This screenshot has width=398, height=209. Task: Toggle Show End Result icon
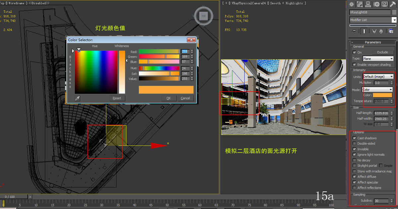364,31
